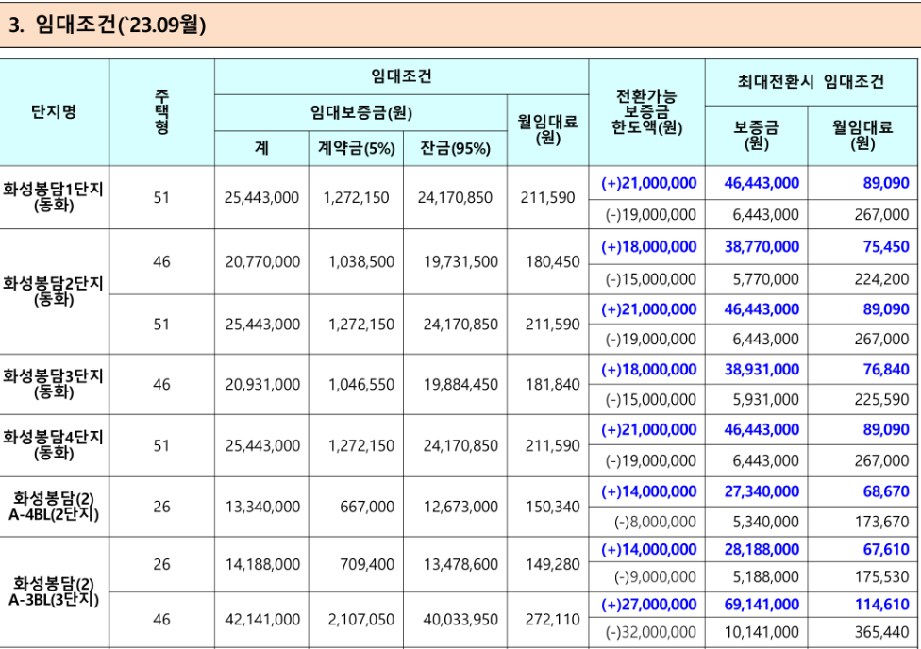Select the 계약금(5%) column header
The image size is (921, 649).
point(356,146)
